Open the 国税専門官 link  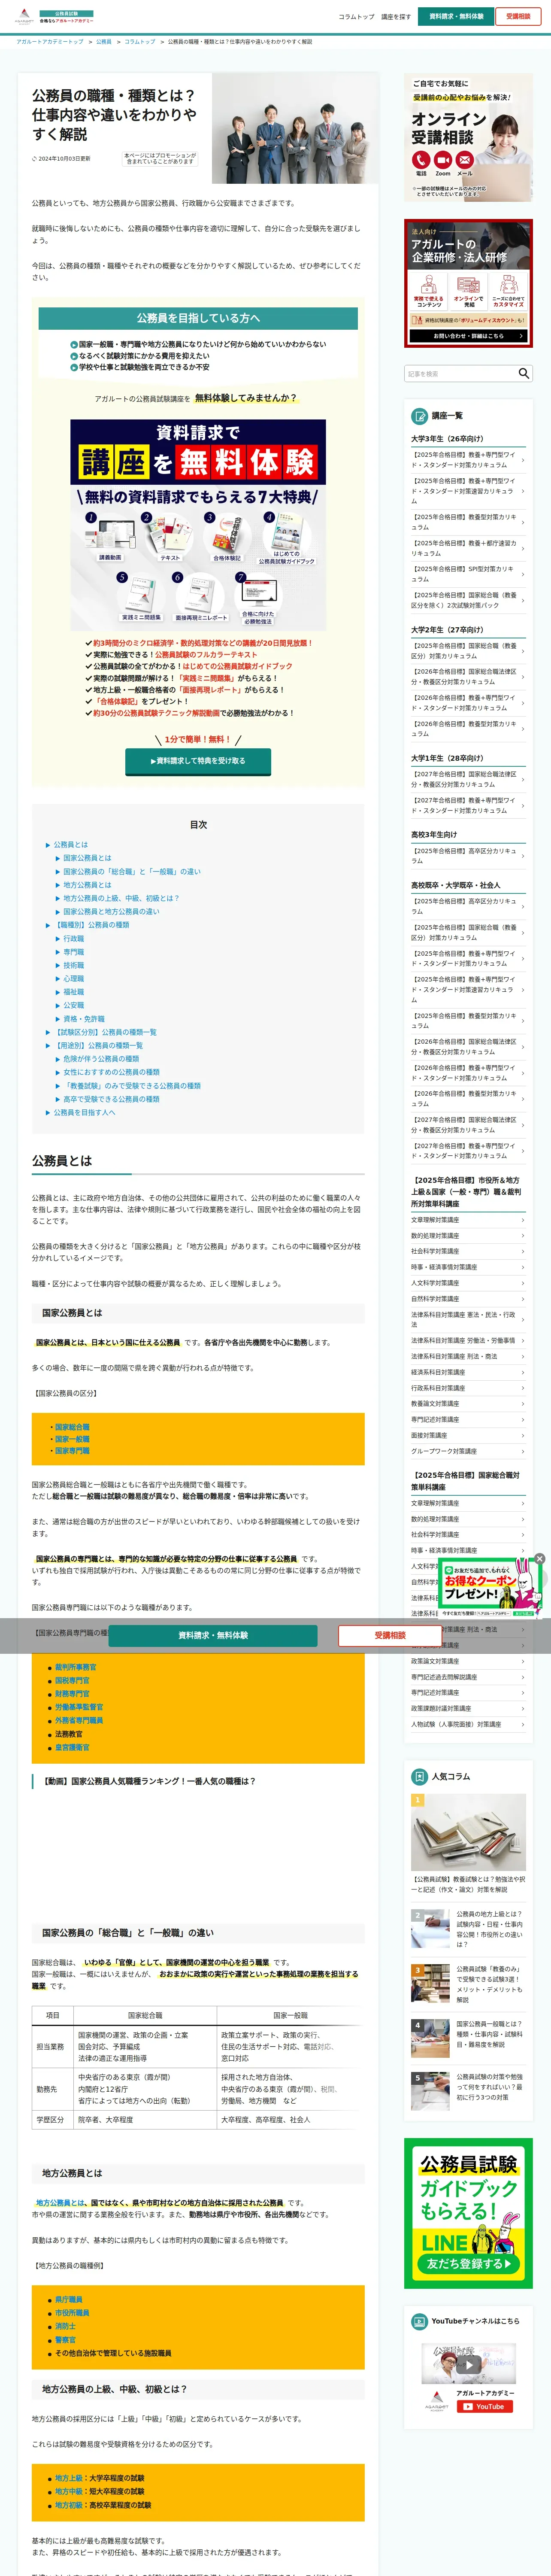72,1680
